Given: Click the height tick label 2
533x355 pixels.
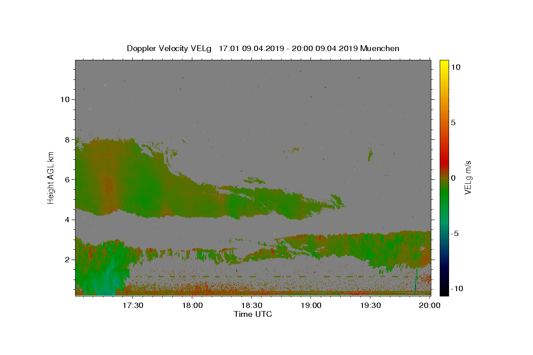Looking at the screenshot, I should 68,260.
